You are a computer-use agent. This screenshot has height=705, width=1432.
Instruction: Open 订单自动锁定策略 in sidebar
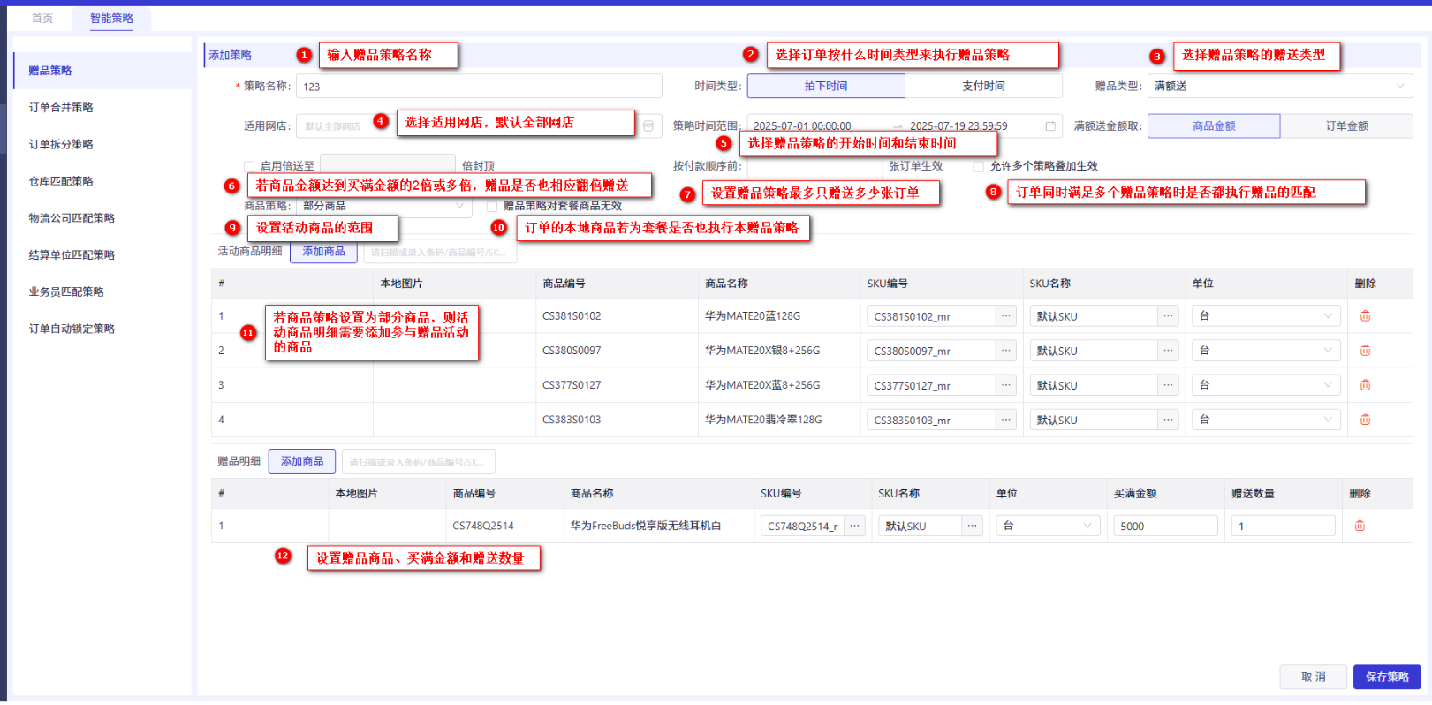pyautogui.click(x=102, y=329)
